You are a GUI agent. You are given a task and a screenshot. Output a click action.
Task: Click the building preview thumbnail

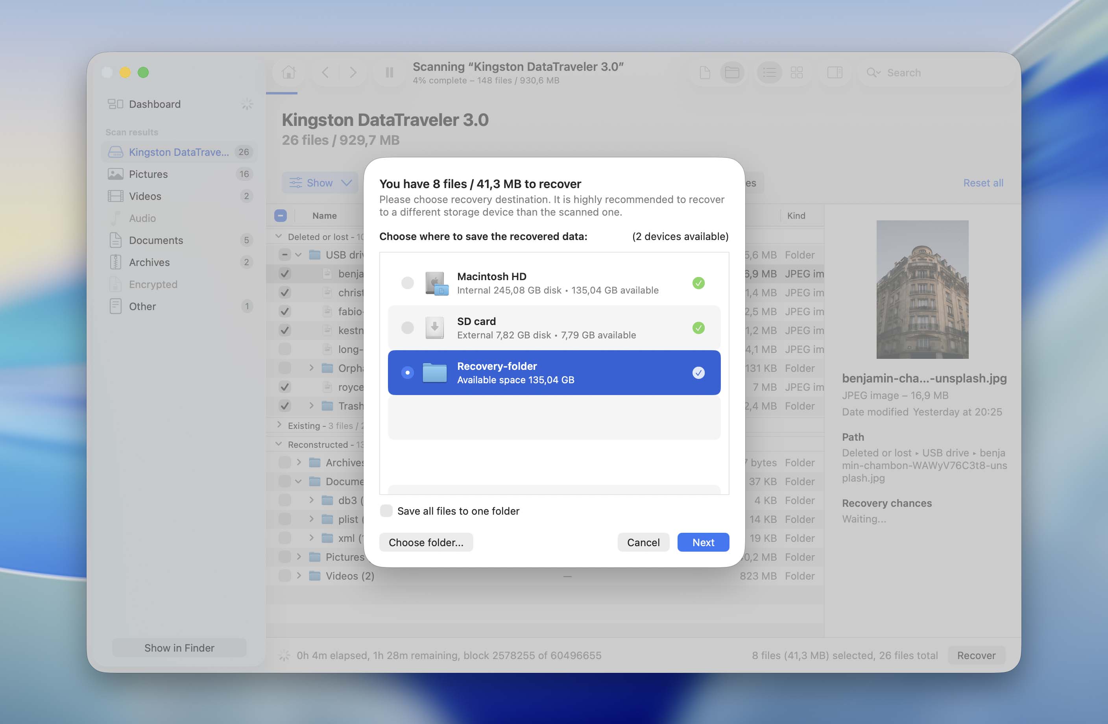922,289
